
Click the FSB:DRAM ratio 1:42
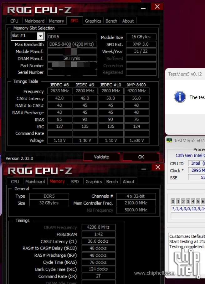pos(99,234)
